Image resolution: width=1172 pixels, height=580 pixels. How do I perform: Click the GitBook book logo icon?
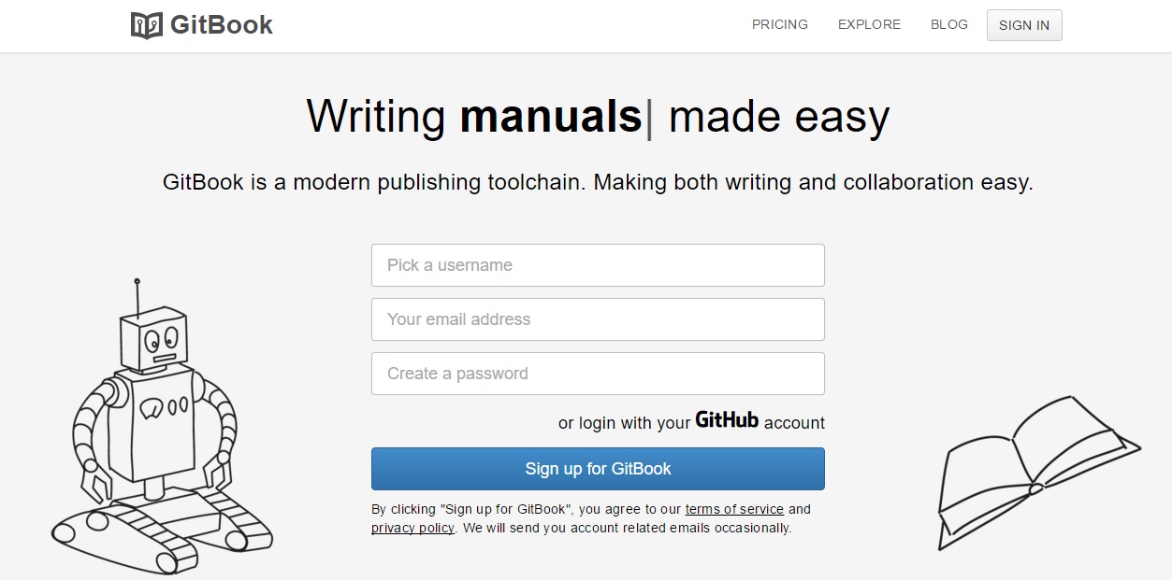pyautogui.click(x=147, y=25)
